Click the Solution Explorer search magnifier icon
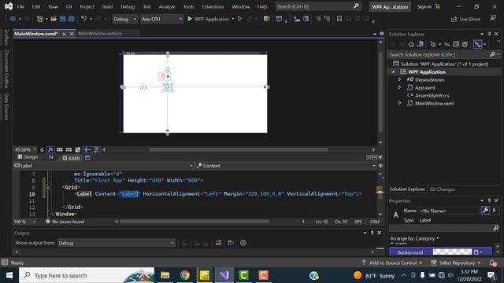Screen dimensions: 504x283 [x=492, y=54]
